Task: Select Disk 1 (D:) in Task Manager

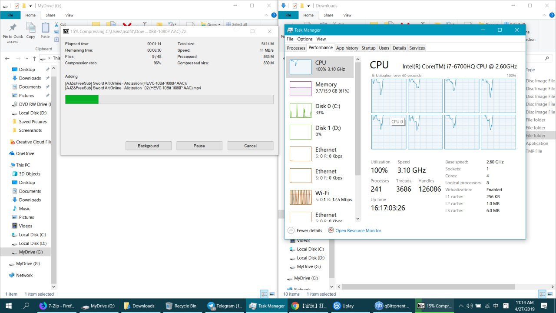Action: tap(321, 132)
